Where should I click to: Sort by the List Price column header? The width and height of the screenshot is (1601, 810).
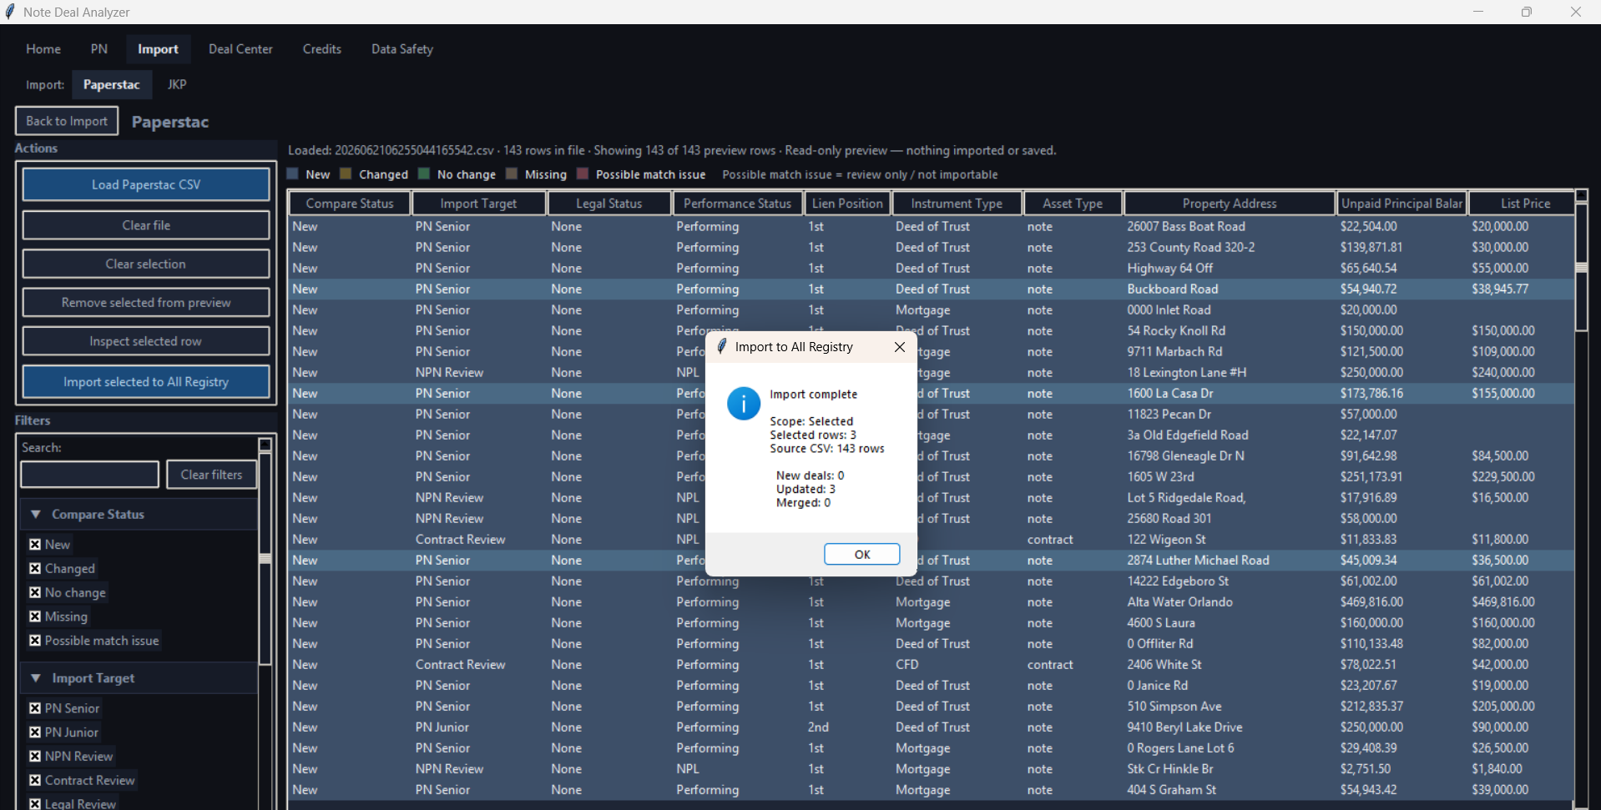(1524, 204)
